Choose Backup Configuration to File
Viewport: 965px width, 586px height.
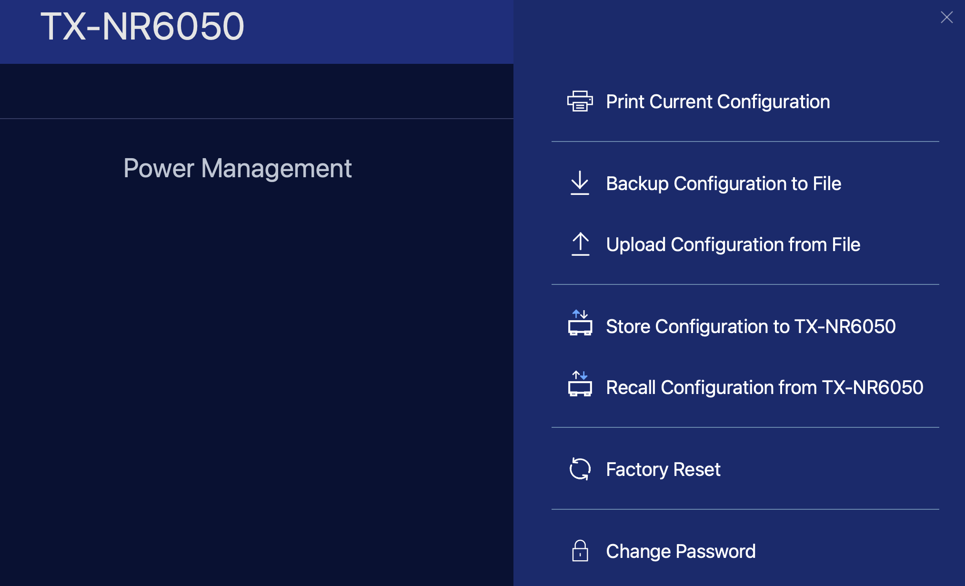723,183
